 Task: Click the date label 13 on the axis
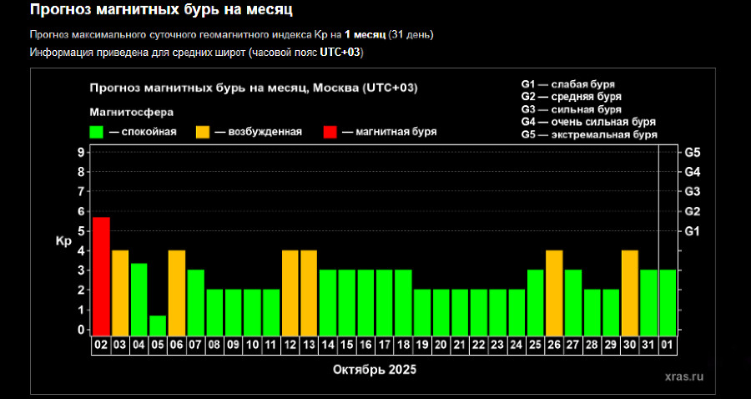tap(309, 343)
